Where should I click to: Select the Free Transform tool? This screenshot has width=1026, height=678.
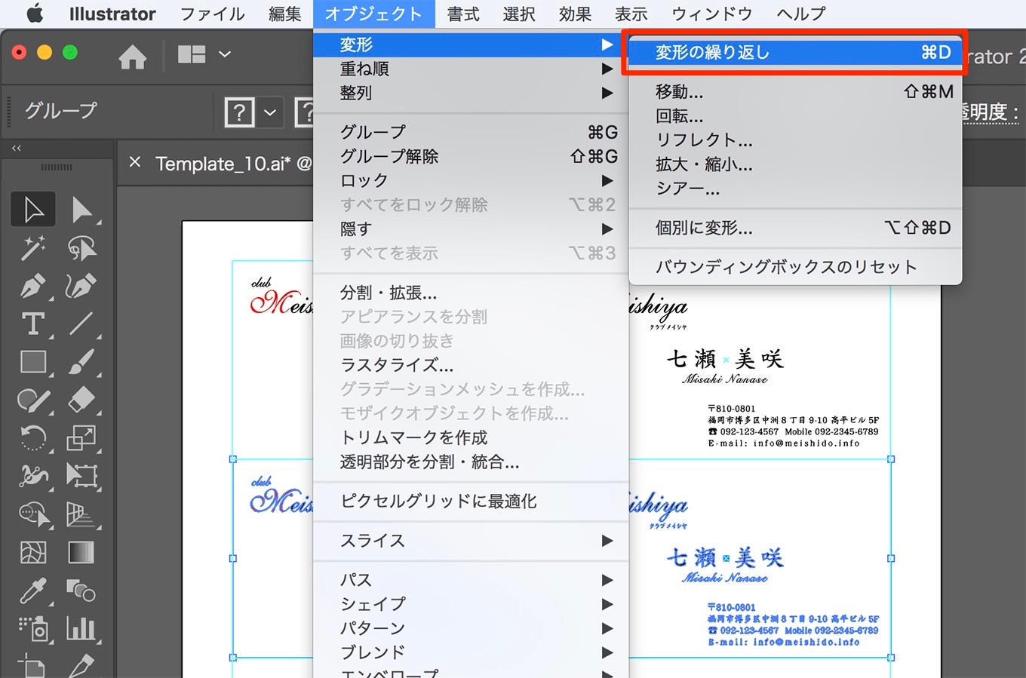(x=81, y=476)
